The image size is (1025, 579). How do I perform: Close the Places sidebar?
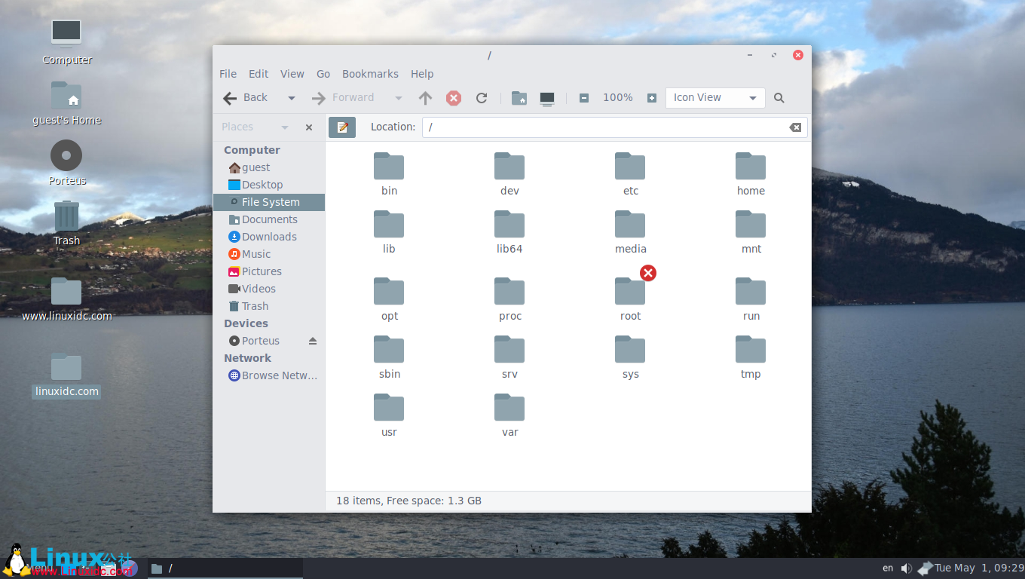(309, 127)
